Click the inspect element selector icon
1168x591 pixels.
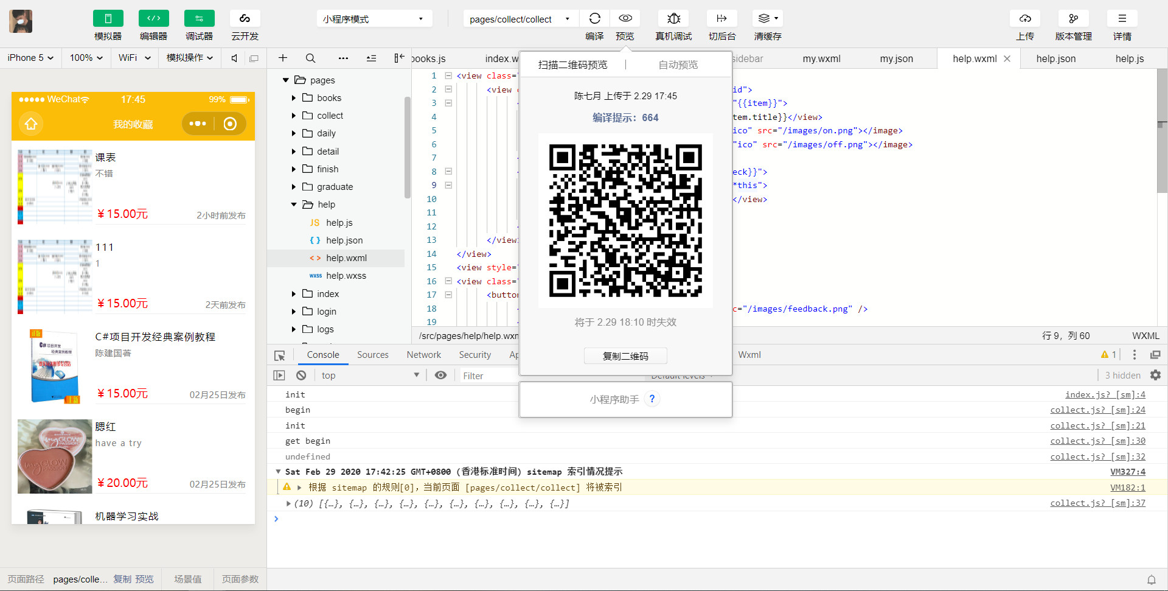pos(280,355)
